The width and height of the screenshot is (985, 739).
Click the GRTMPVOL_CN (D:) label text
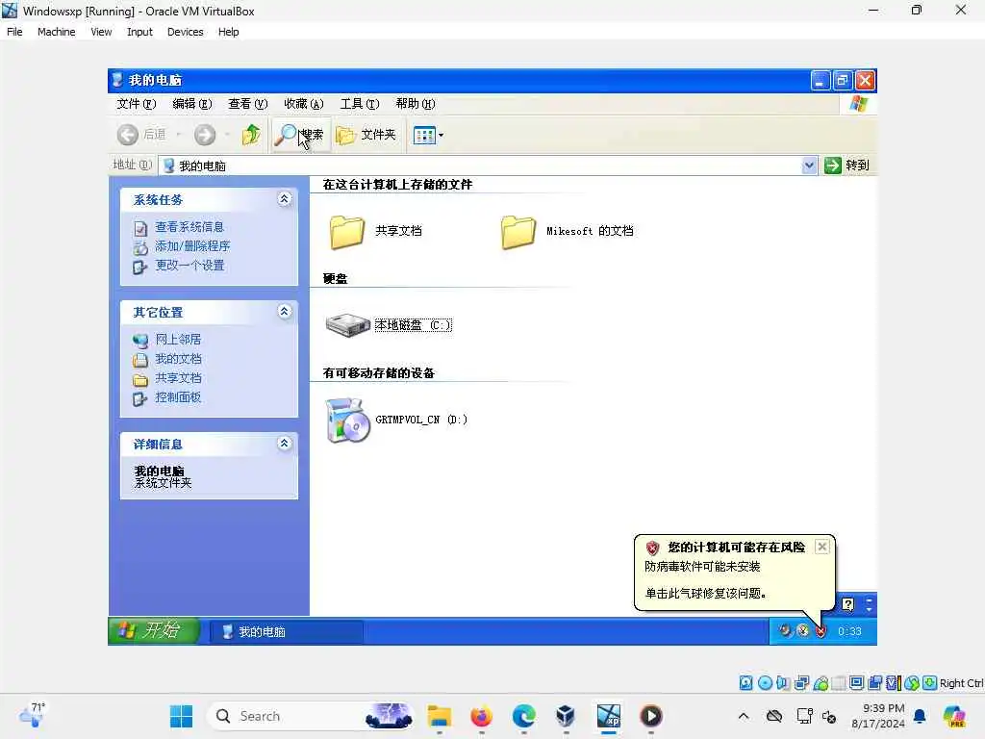pos(421,420)
